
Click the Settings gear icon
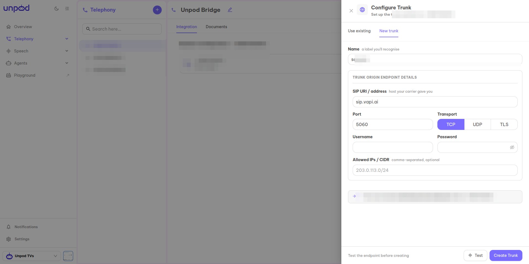click(x=9, y=239)
